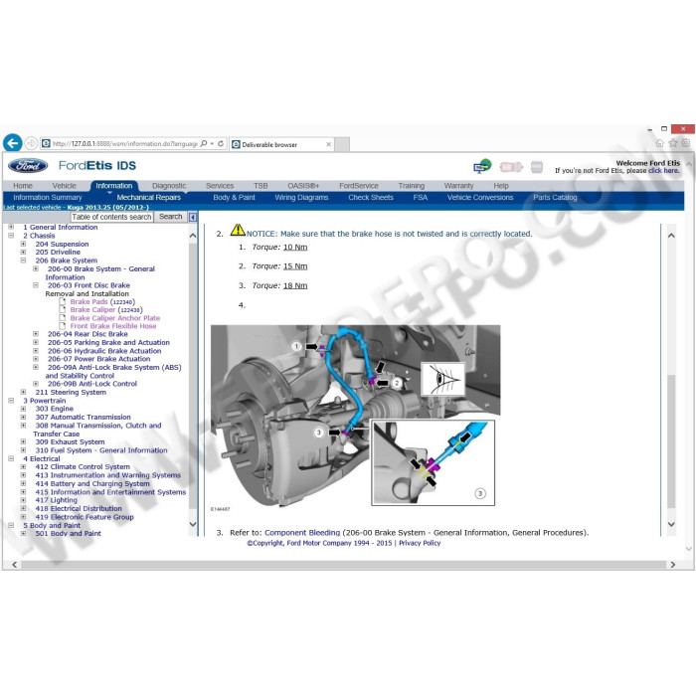Click the browser back arrow button
Screen dimensions: 696x696
click(12, 143)
